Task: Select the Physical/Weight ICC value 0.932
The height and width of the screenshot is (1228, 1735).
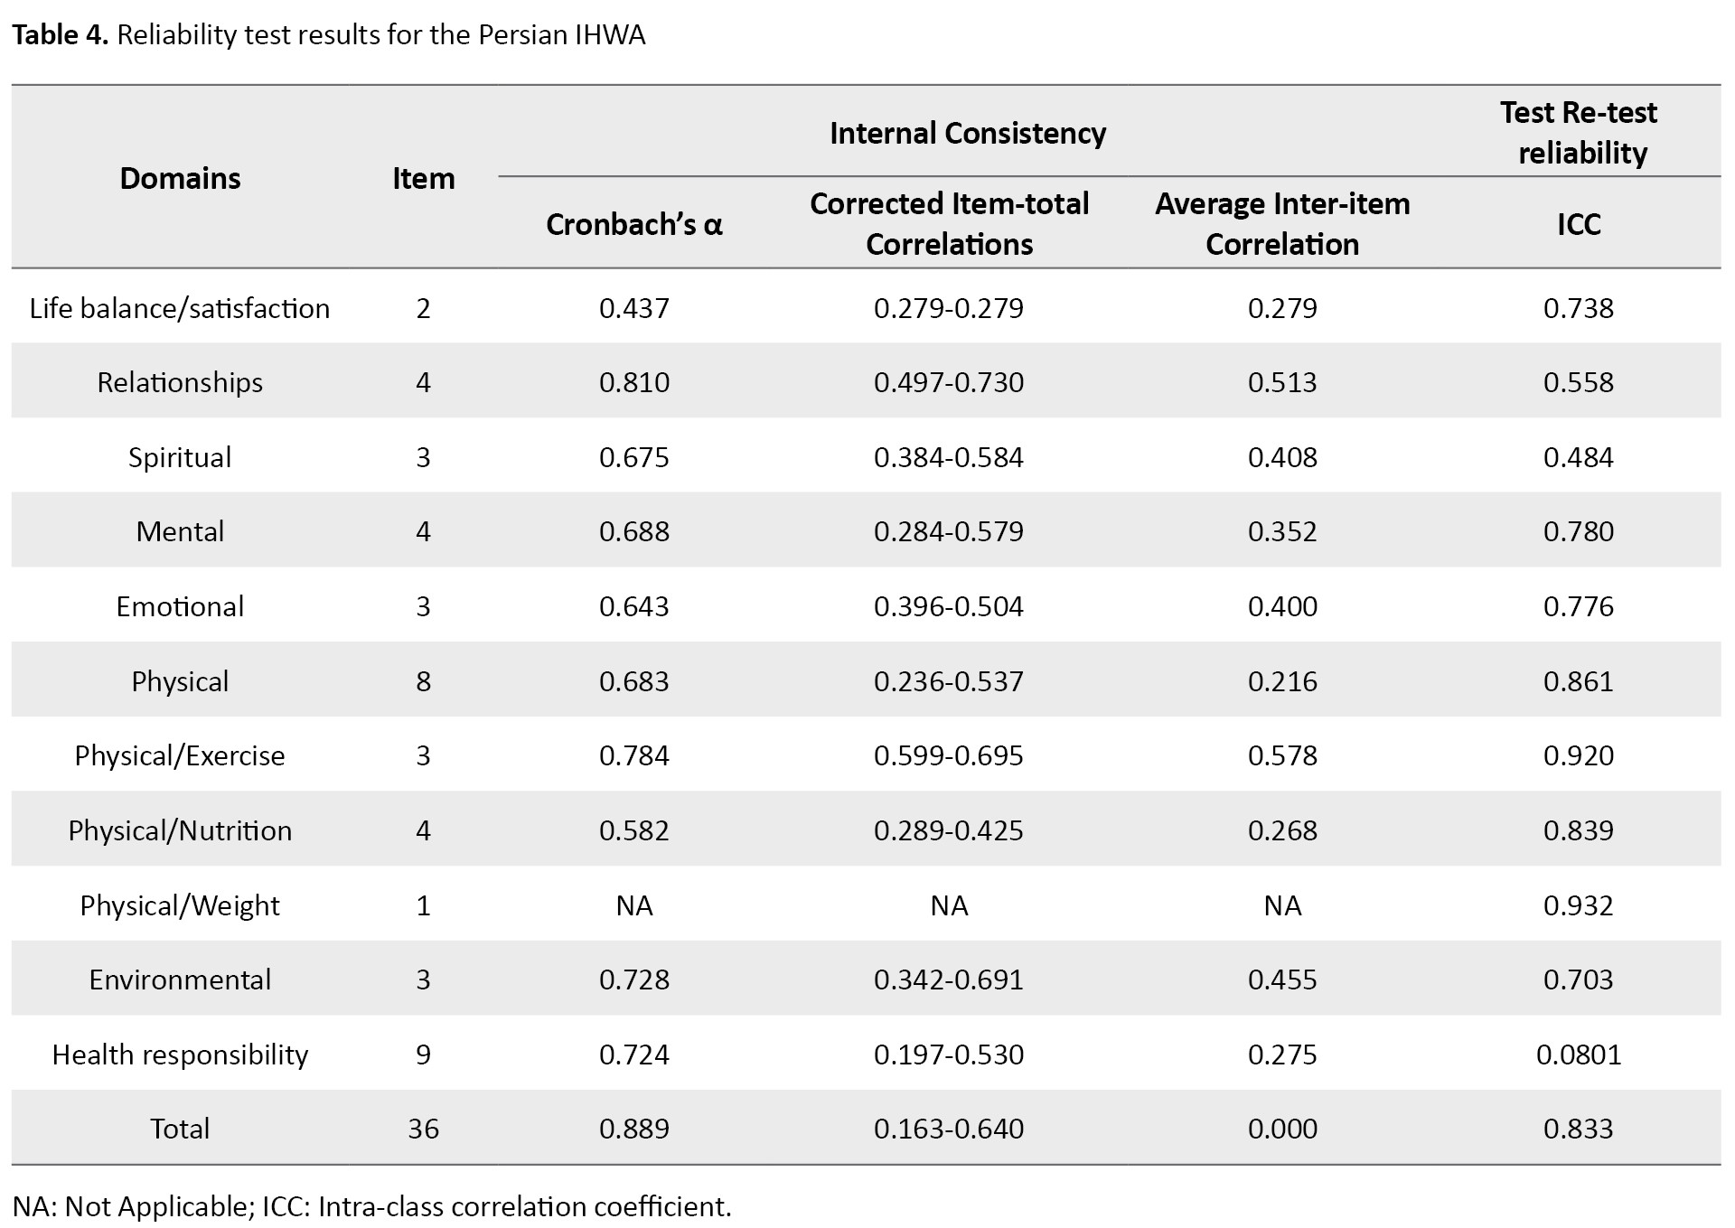Action: [1578, 905]
